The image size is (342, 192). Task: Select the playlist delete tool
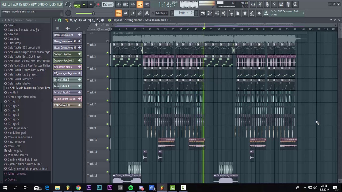point(76,20)
